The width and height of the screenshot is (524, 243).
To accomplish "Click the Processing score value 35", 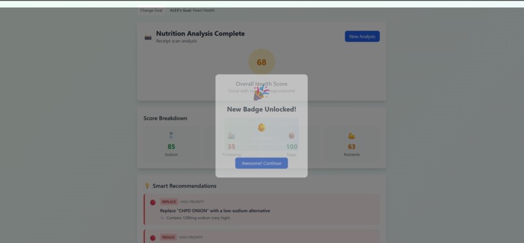I will pos(231,147).
